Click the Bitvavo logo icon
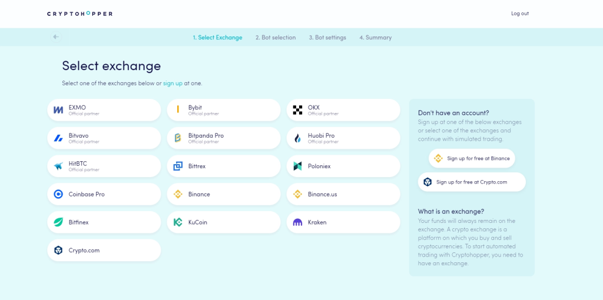The image size is (603, 300). [x=58, y=138]
